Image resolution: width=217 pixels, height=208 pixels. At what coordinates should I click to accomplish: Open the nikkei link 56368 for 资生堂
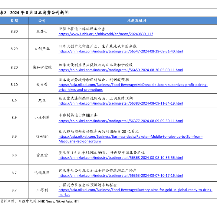[x=121, y=158]
